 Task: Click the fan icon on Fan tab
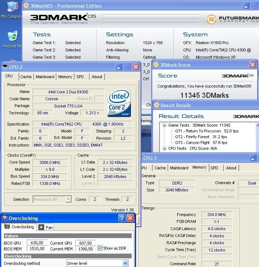pyautogui.click(x=41, y=227)
